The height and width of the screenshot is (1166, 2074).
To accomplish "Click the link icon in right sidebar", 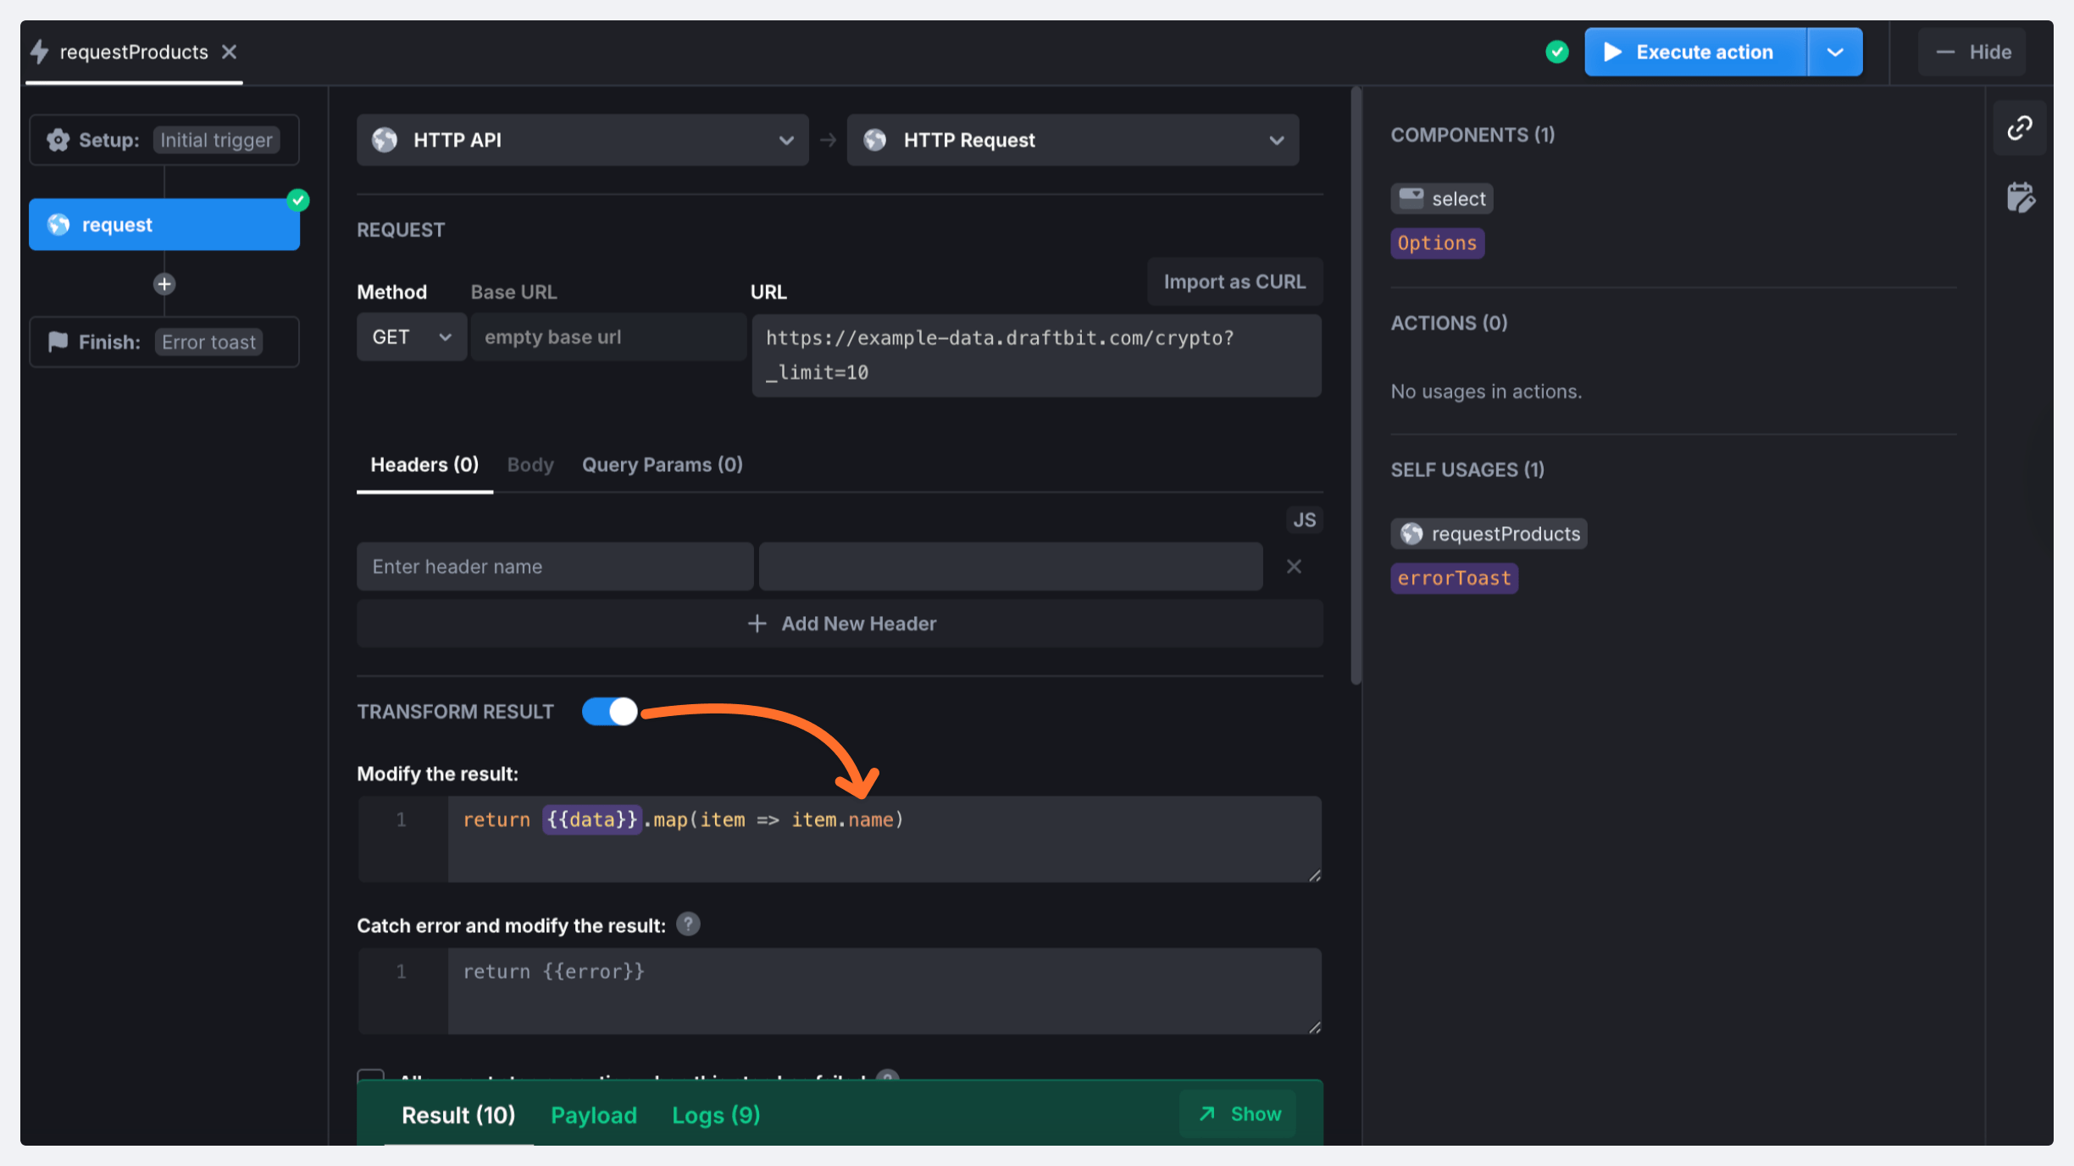I will pyautogui.click(x=2020, y=128).
